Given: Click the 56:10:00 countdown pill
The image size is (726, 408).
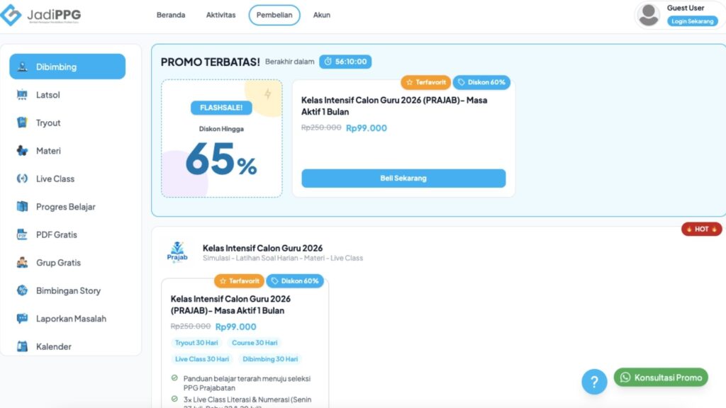Looking at the screenshot, I should coord(345,62).
